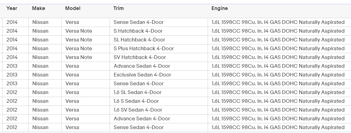Click the 2013 Advance Sedan 4-Door trim cell
The width and height of the screenshot is (351, 133).
pos(142,66)
